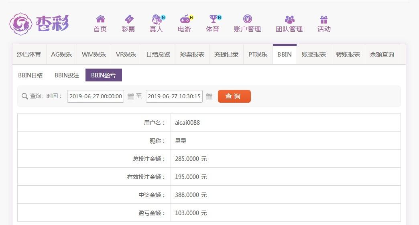419x225 pixels.
Task: Switch to the 账变报表 tab
Action: 314,55
